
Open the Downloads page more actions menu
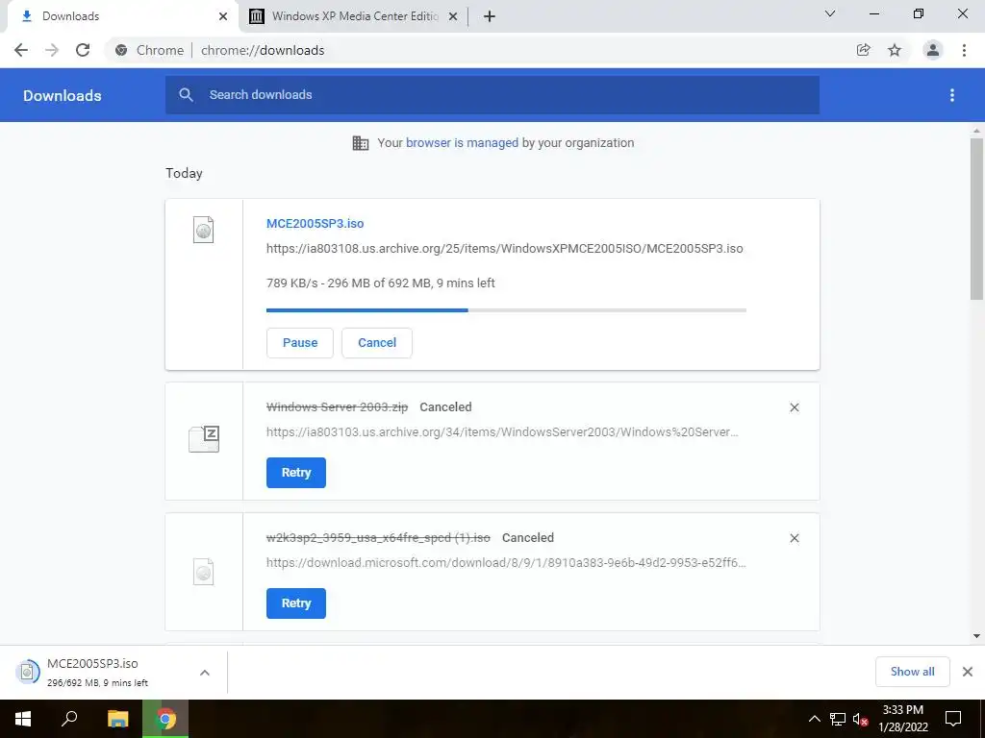(x=952, y=95)
